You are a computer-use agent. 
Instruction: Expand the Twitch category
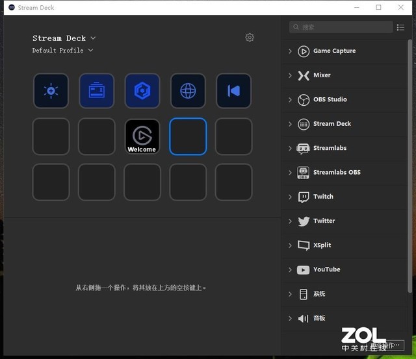pos(290,197)
